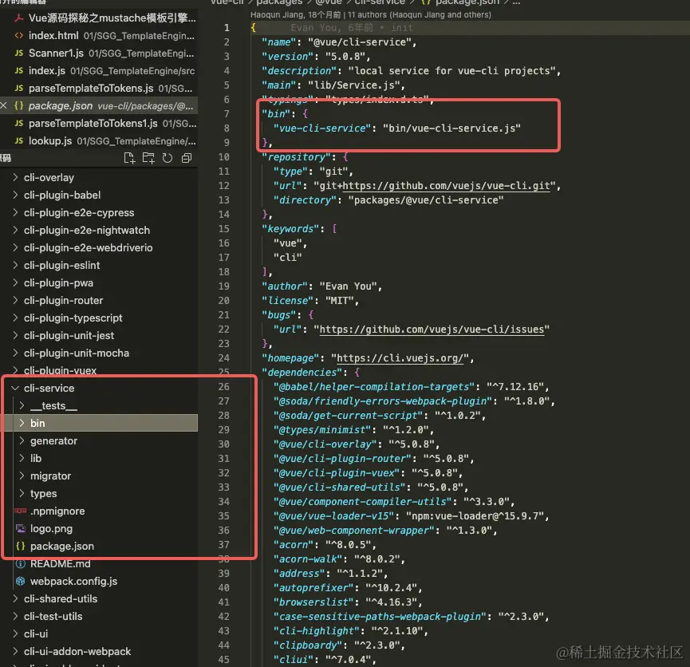Click the "acorn-walk" dependency key
Viewport: 690px width, 667px height.
[x=308, y=559]
